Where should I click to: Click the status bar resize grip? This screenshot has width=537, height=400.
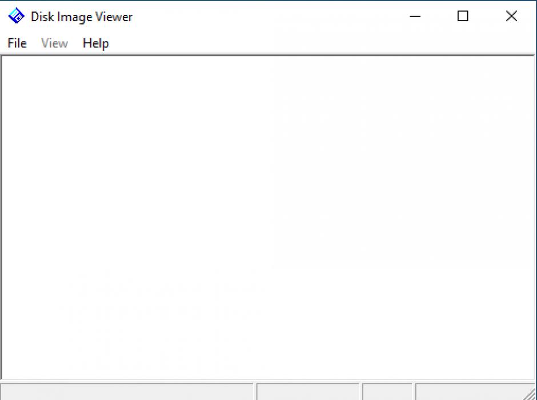[530, 394]
